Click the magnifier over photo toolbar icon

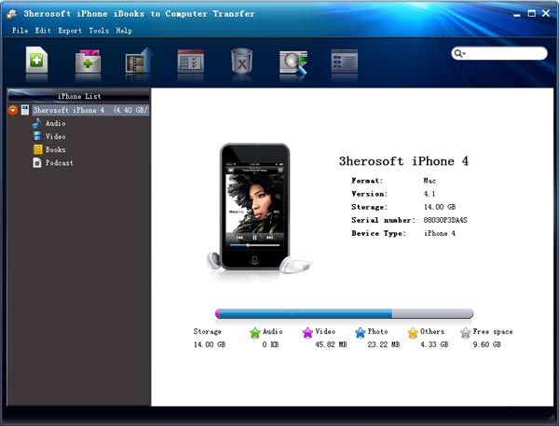pyautogui.click(x=293, y=62)
